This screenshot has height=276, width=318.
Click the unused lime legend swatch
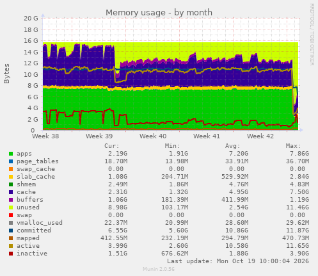(11, 207)
